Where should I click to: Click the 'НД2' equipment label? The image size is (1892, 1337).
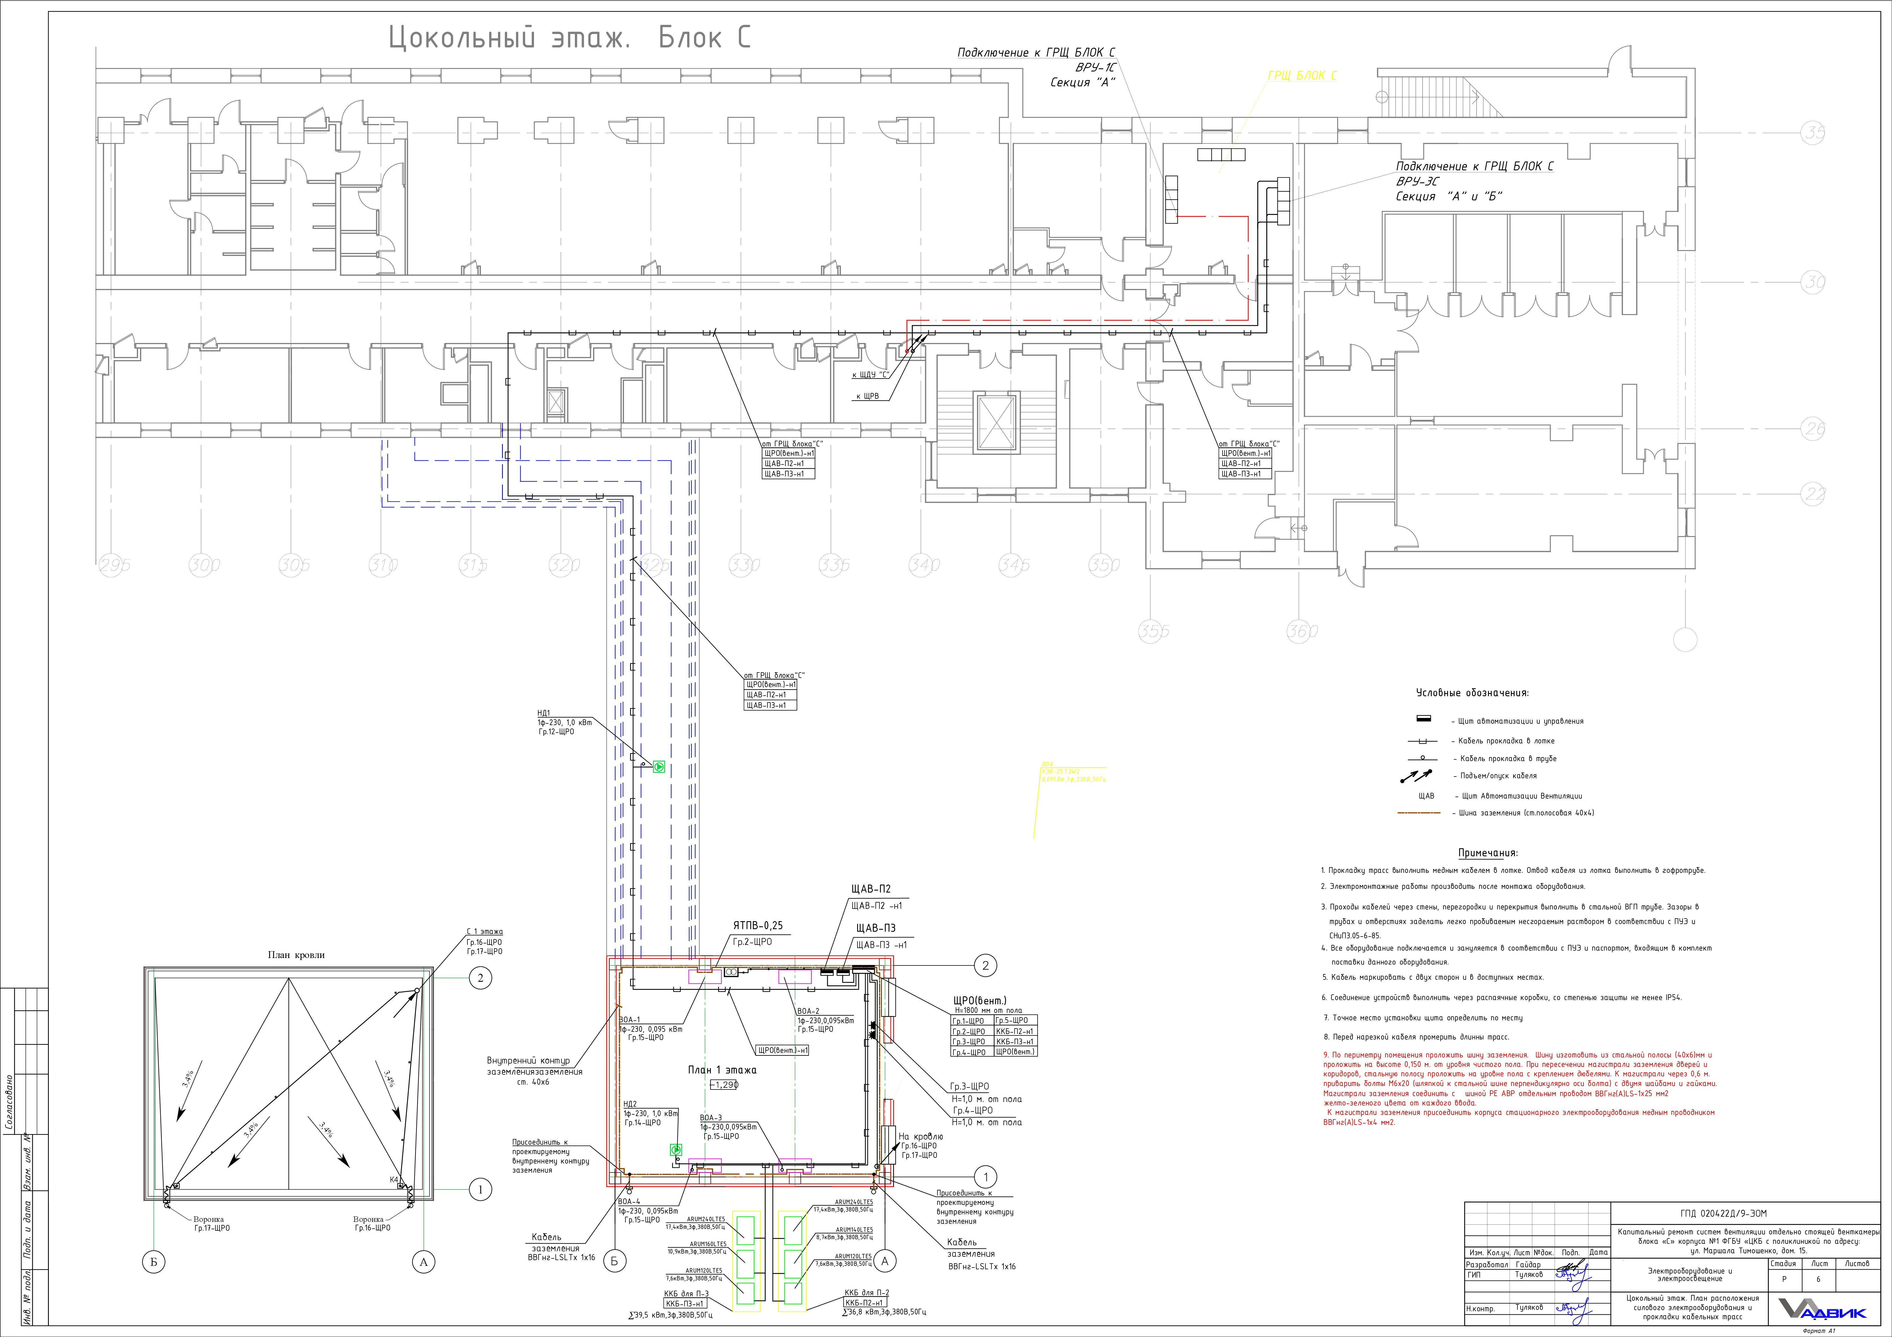(630, 1104)
